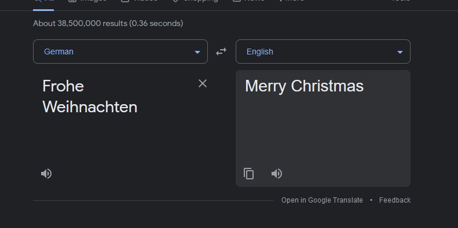Swap German and English languages
The height and width of the screenshot is (228, 458).
[221, 52]
